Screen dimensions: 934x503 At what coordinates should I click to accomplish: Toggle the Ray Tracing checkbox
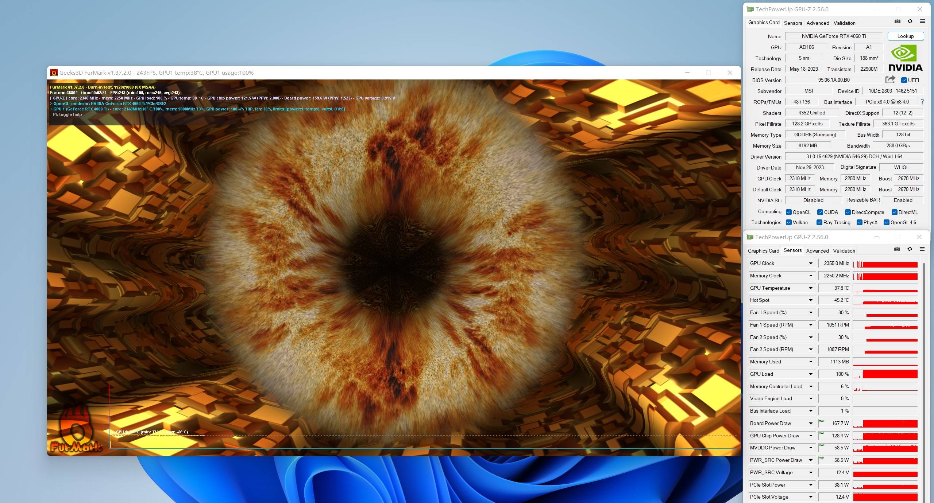pyautogui.click(x=819, y=222)
